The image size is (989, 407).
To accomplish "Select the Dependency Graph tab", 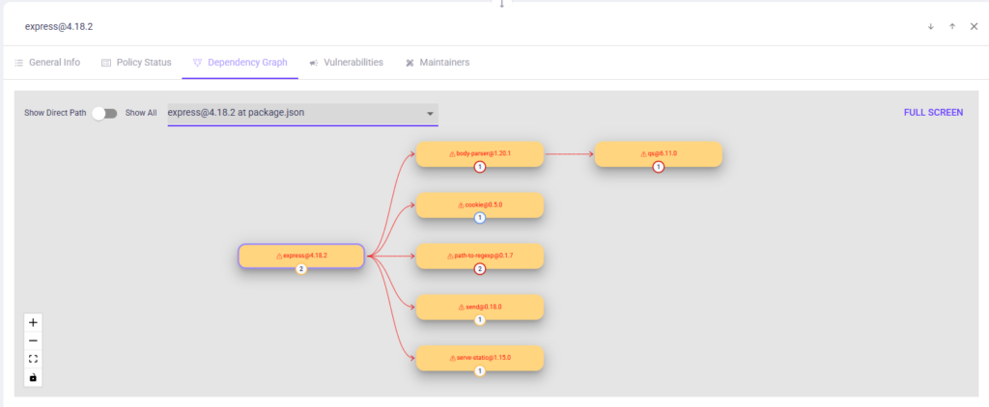I will click(240, 63).
